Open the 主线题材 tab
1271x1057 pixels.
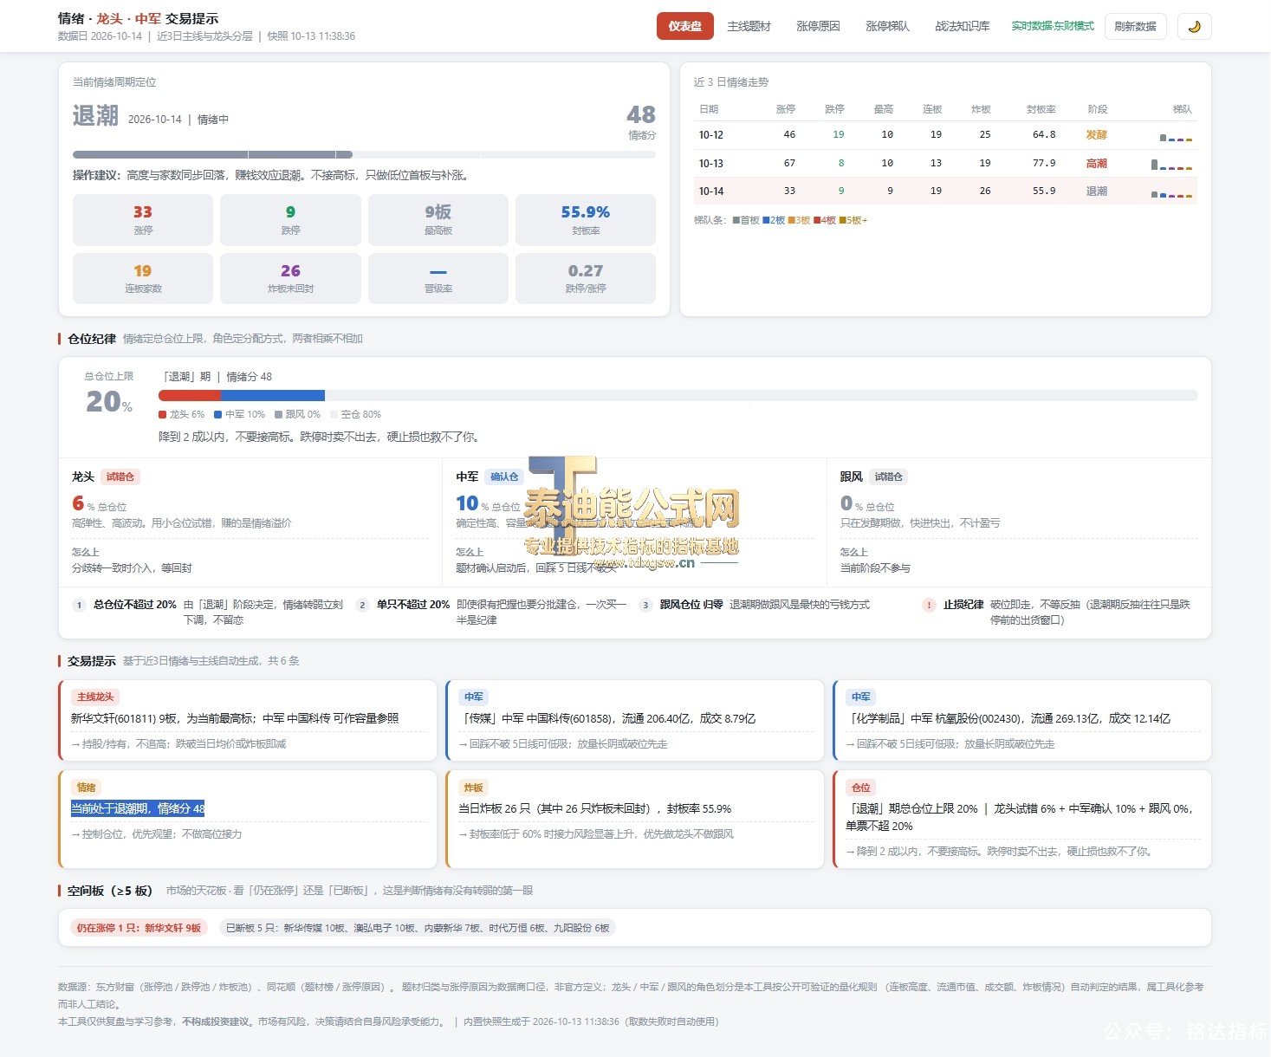pyautogui.click(x=749, y=26)
